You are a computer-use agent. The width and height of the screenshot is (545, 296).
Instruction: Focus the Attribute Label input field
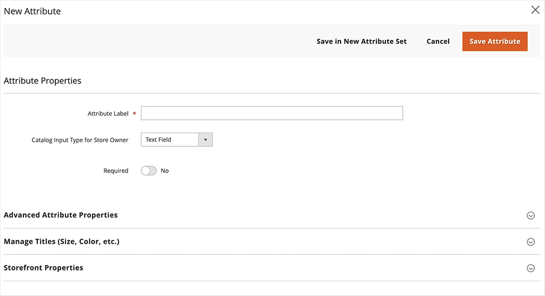click(272, 113)
